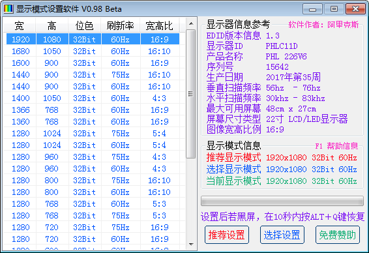This screenshot has width=369, height=253.
Task: Maximize the 显示模式设置软件 window
Action: point(334,9)
